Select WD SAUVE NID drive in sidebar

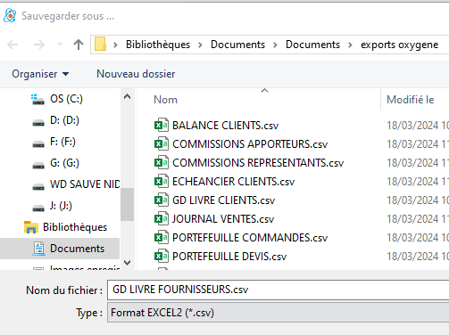click(x=85, y=184)
